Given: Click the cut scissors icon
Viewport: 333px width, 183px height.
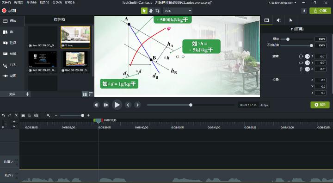Looking at the screenshot, I should point(16,115).
